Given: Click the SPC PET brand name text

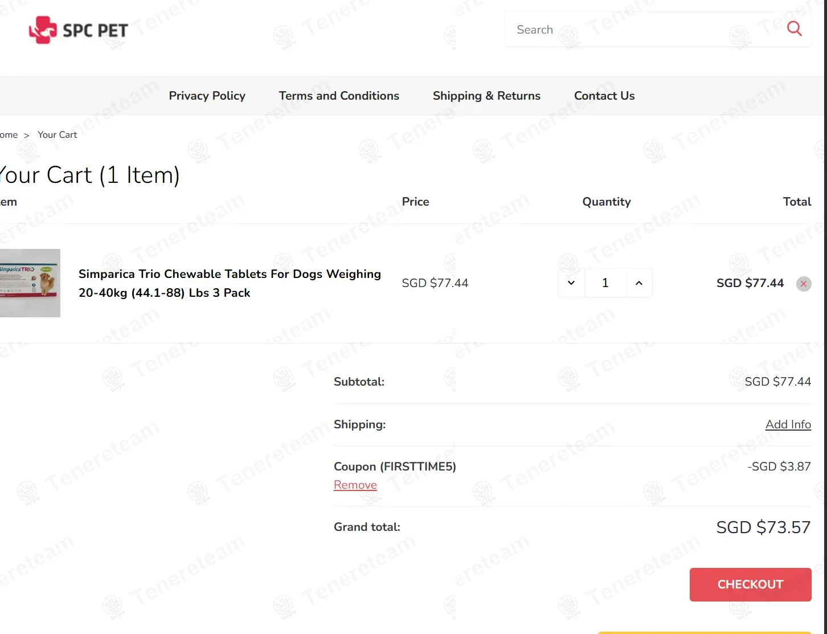Looking at the screenshot, I should 95,31.
